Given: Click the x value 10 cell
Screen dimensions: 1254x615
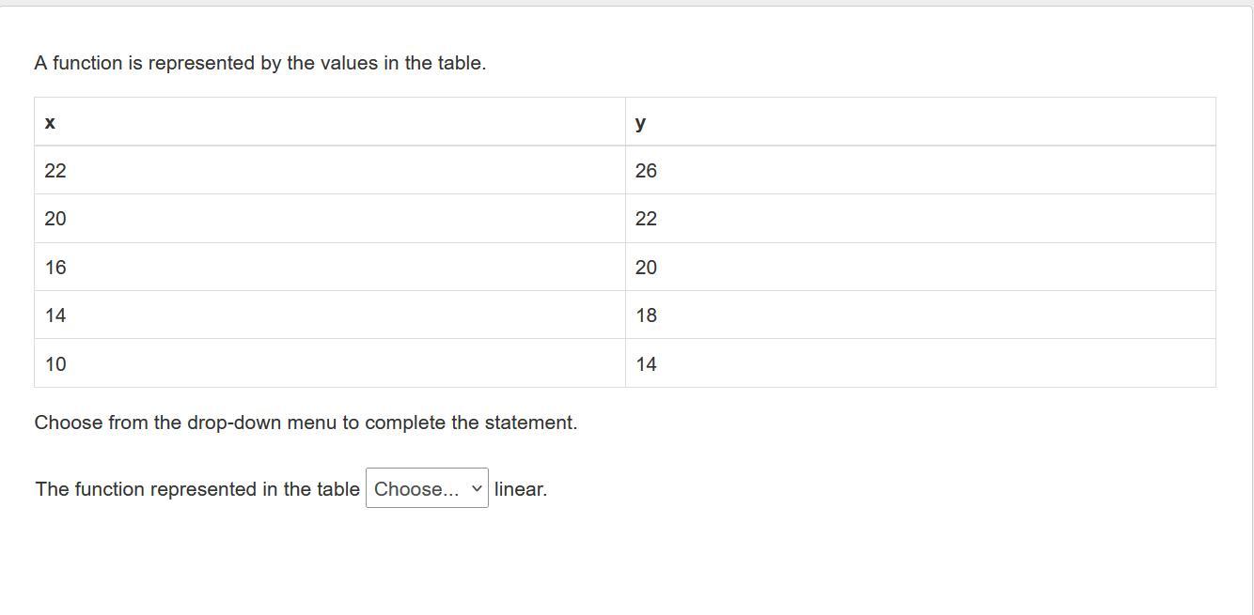Looking at the screenshot, I should 55,364.
